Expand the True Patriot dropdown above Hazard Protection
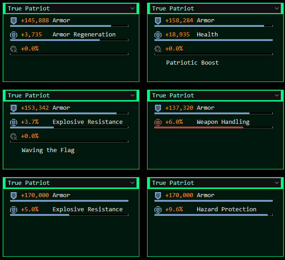Viewport: 285px width, 260px height. (x=277, y=183)
